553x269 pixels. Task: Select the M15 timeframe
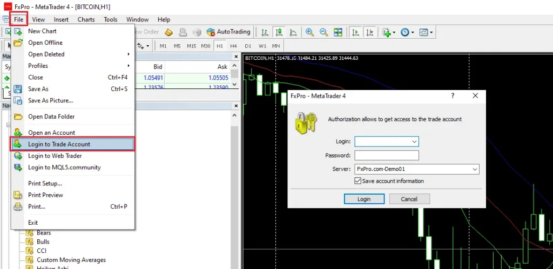click(x=192, y=46)
